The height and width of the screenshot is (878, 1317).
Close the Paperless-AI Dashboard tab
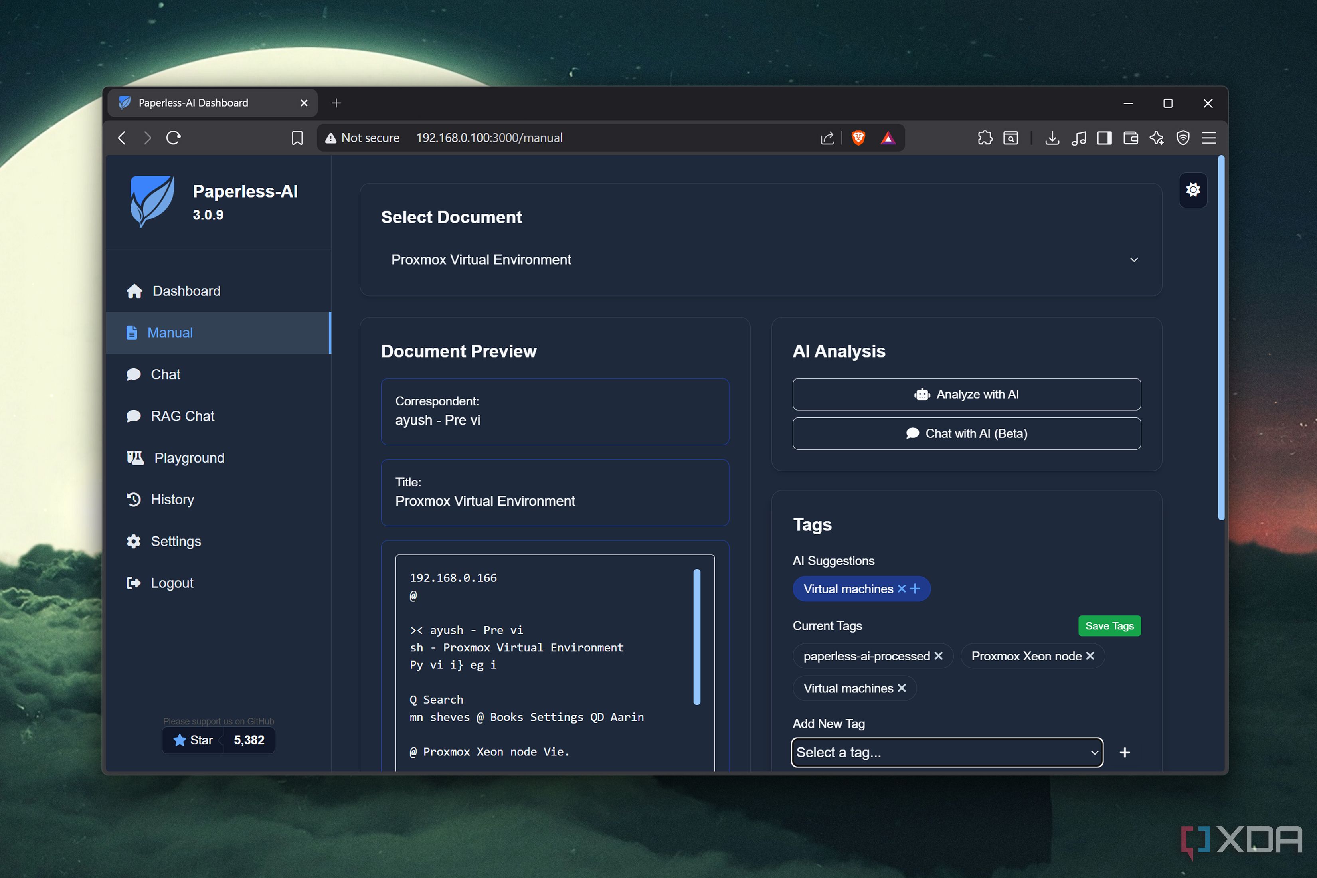click(x=304, y=103)
